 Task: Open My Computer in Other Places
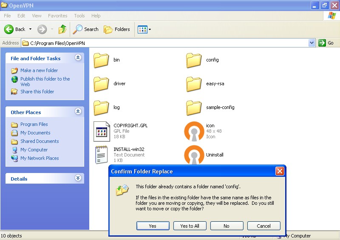pos(34,150)
